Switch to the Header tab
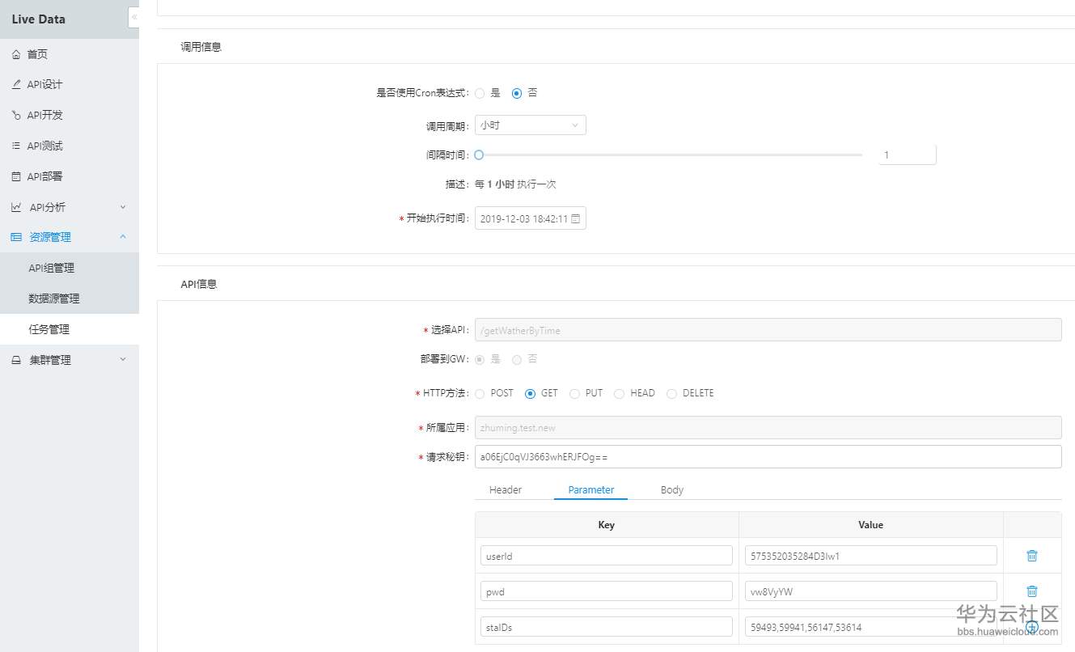Screen dimensions: 1075x652 click(506, 489)
